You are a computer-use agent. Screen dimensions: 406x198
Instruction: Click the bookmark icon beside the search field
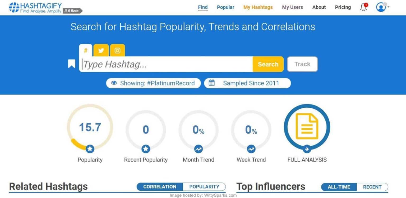pos(72,63)
